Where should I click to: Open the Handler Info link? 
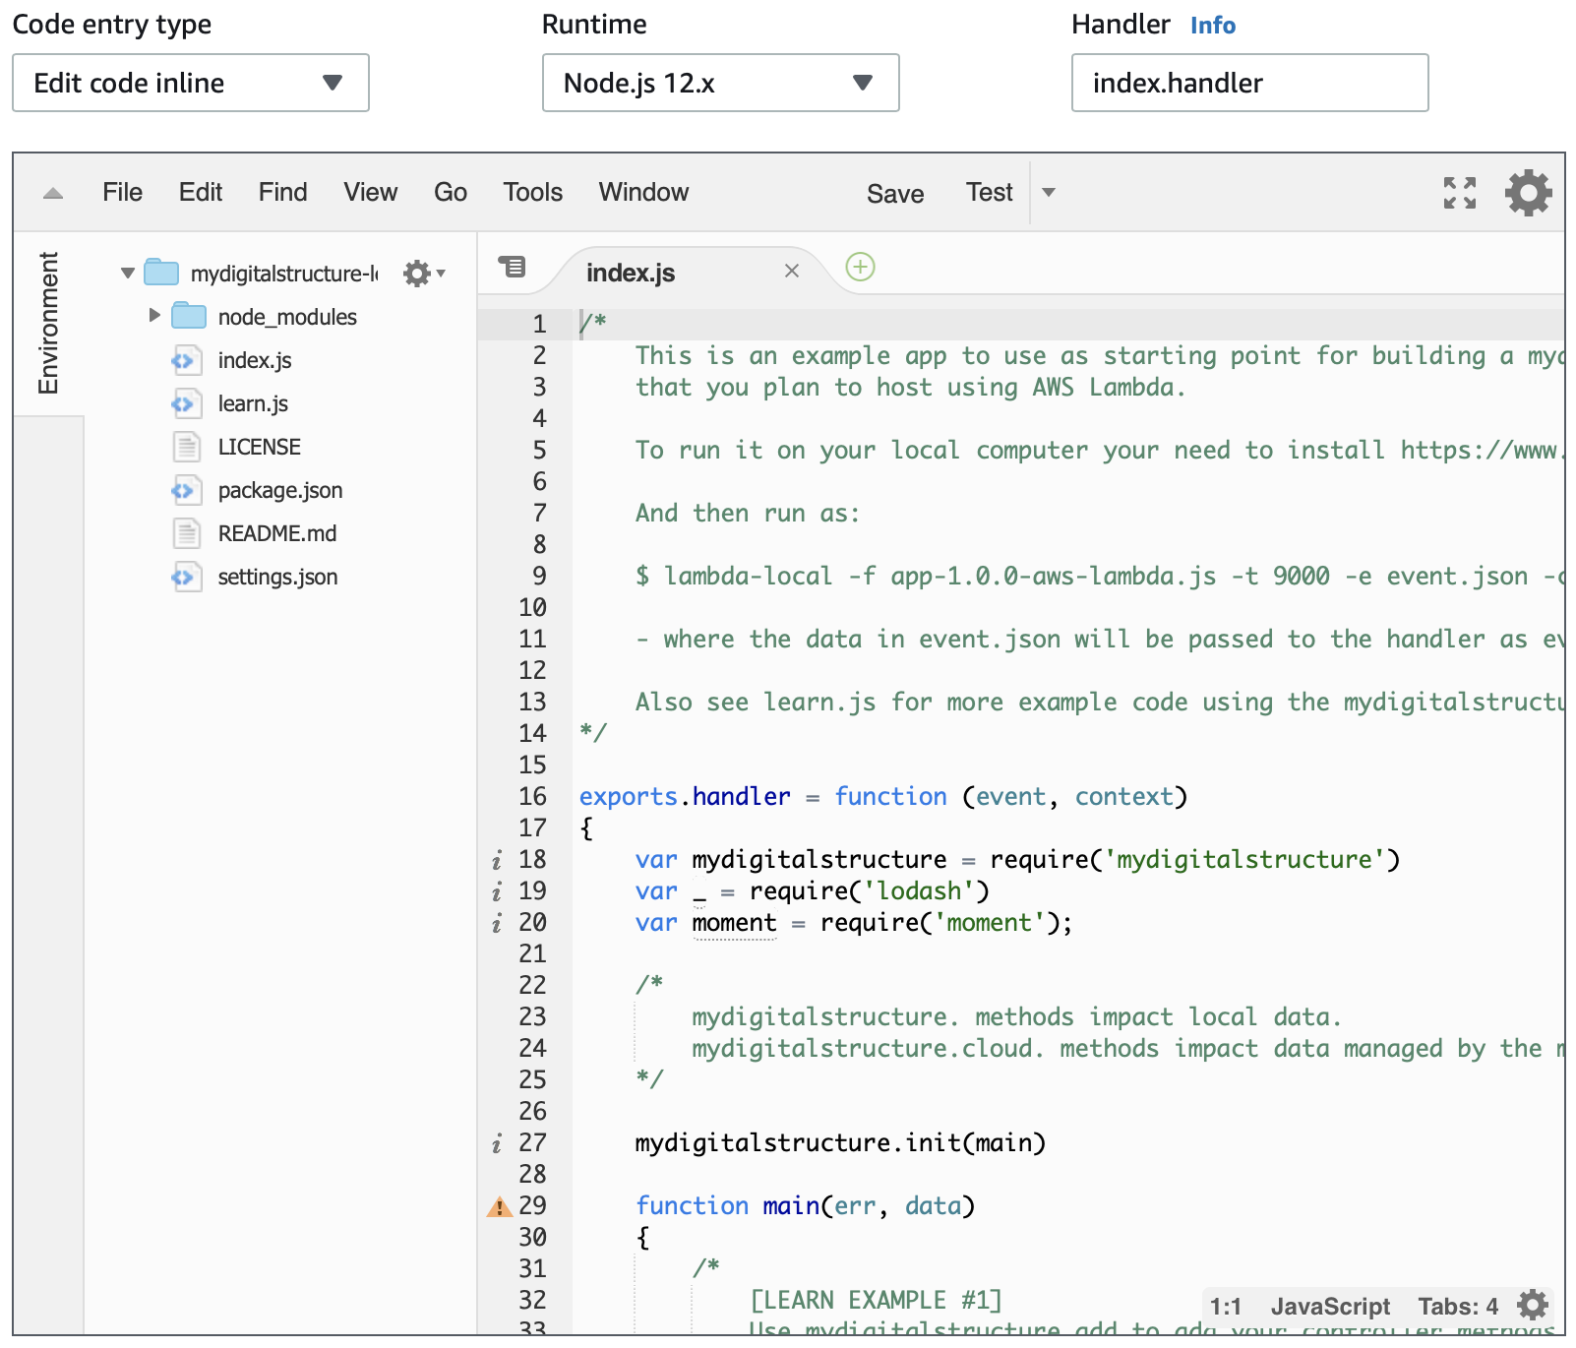(x=1213, y=26)
